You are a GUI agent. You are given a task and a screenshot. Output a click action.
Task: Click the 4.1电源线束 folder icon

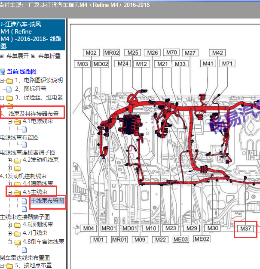(17, 122)
